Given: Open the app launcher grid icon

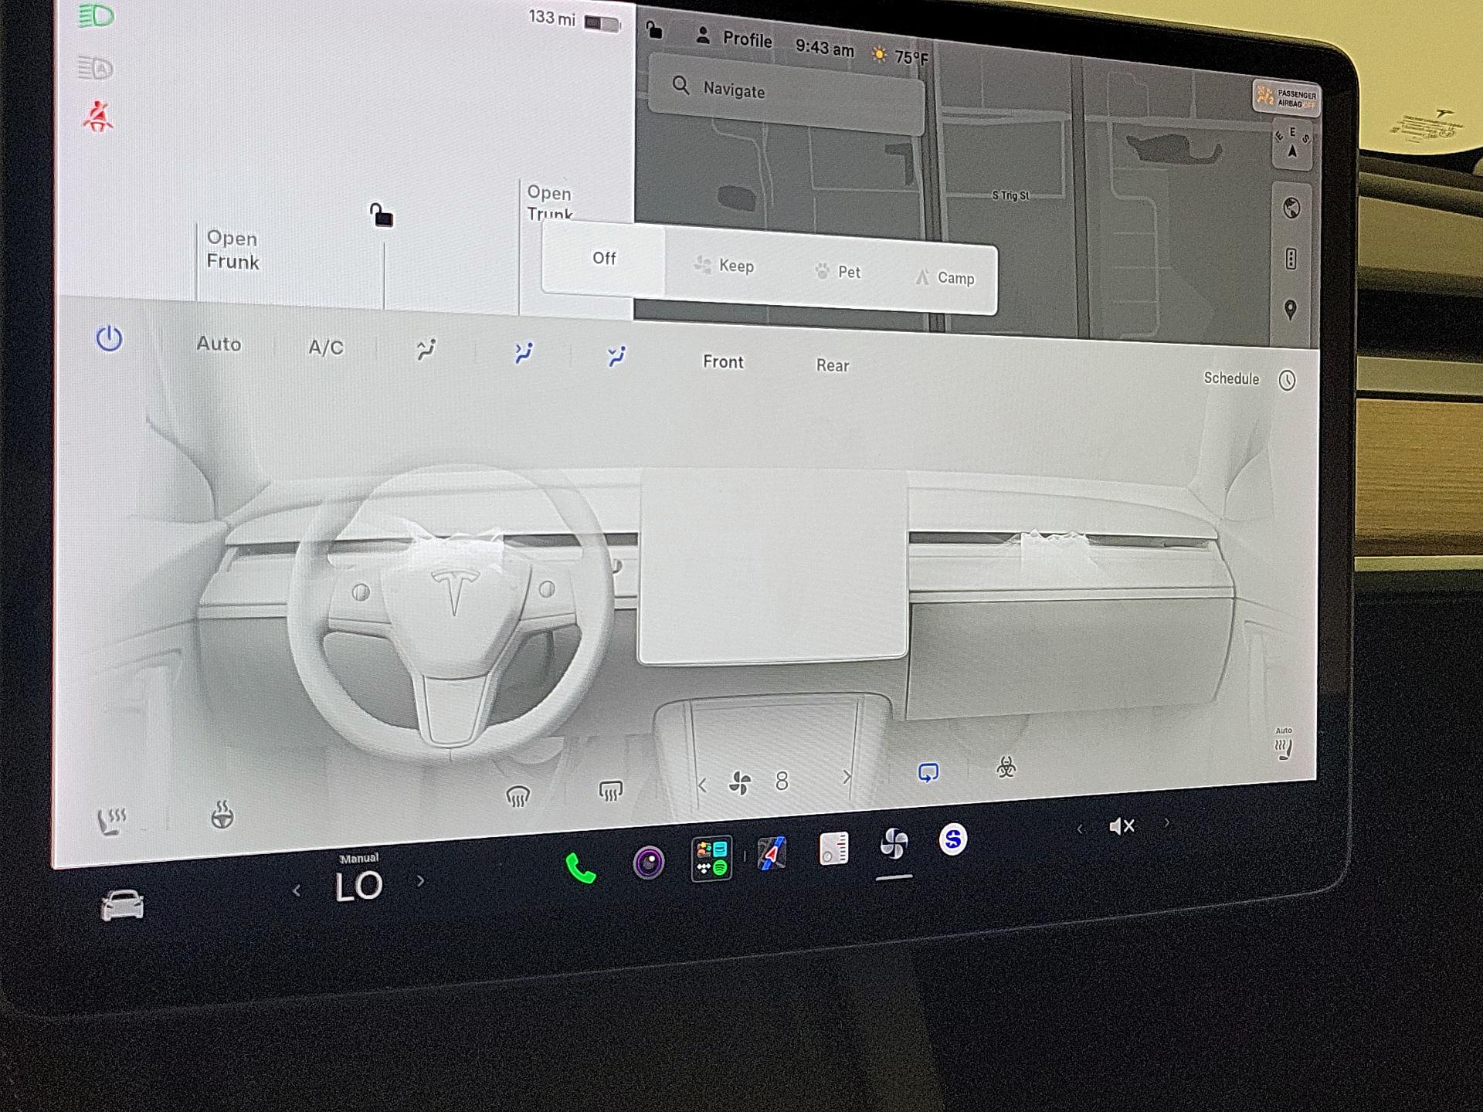Looking at the screenshot, I should coord(711,859).
